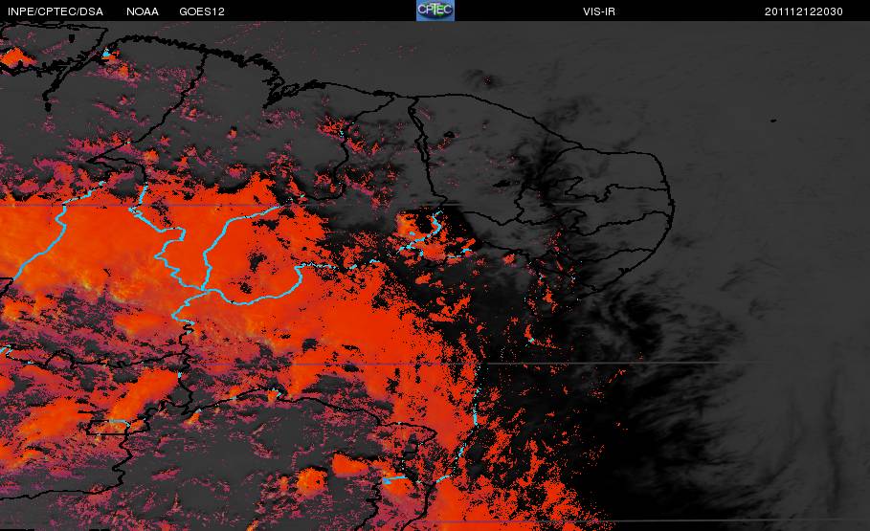Click the GOES12 satellite label
The width and height of the screenshot is (870, 531).
[202, 11]
